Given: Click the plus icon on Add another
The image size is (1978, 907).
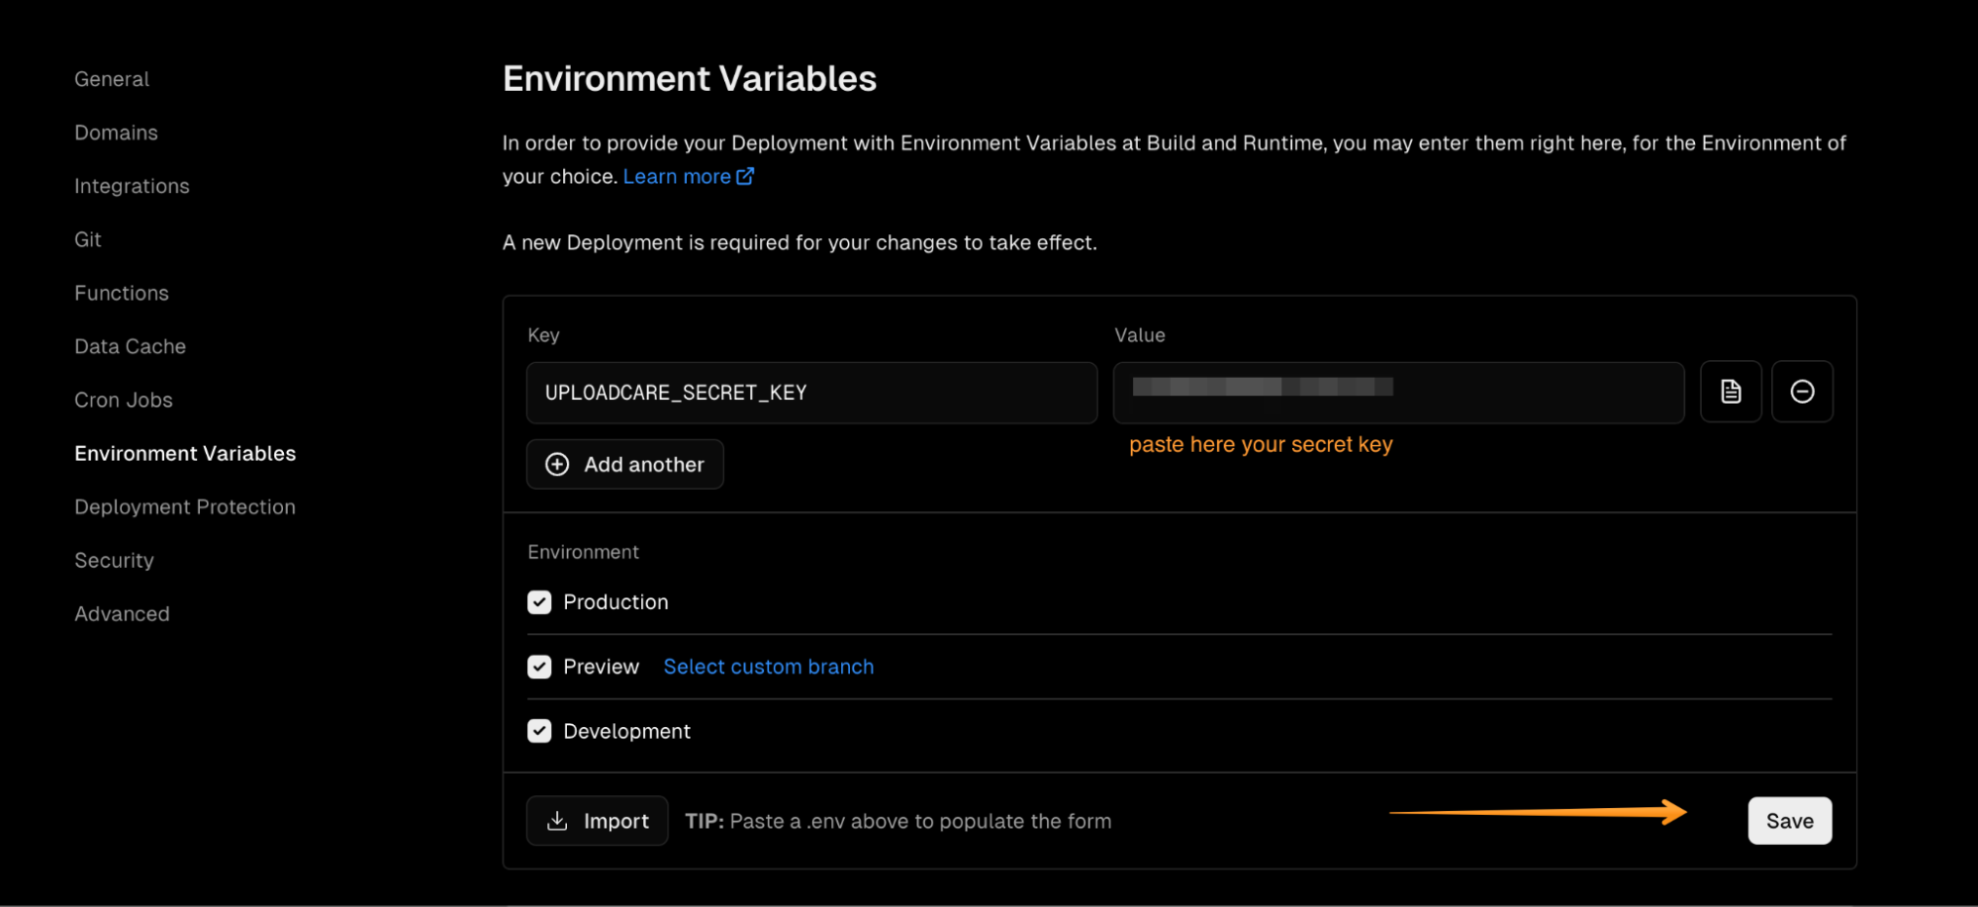Looking at the screenshot, I should point(557,464).
